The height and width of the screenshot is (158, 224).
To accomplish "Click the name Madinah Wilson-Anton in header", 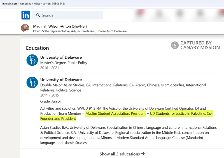I will [x=52, y=26].
